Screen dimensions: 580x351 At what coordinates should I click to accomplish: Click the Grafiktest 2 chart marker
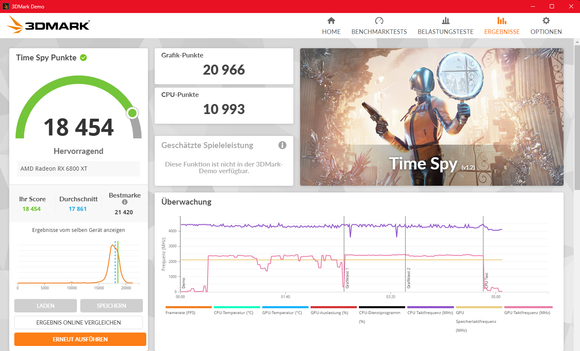pos(409,278)
